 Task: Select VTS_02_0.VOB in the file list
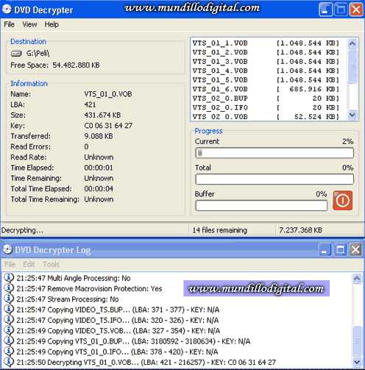[266, 117]
